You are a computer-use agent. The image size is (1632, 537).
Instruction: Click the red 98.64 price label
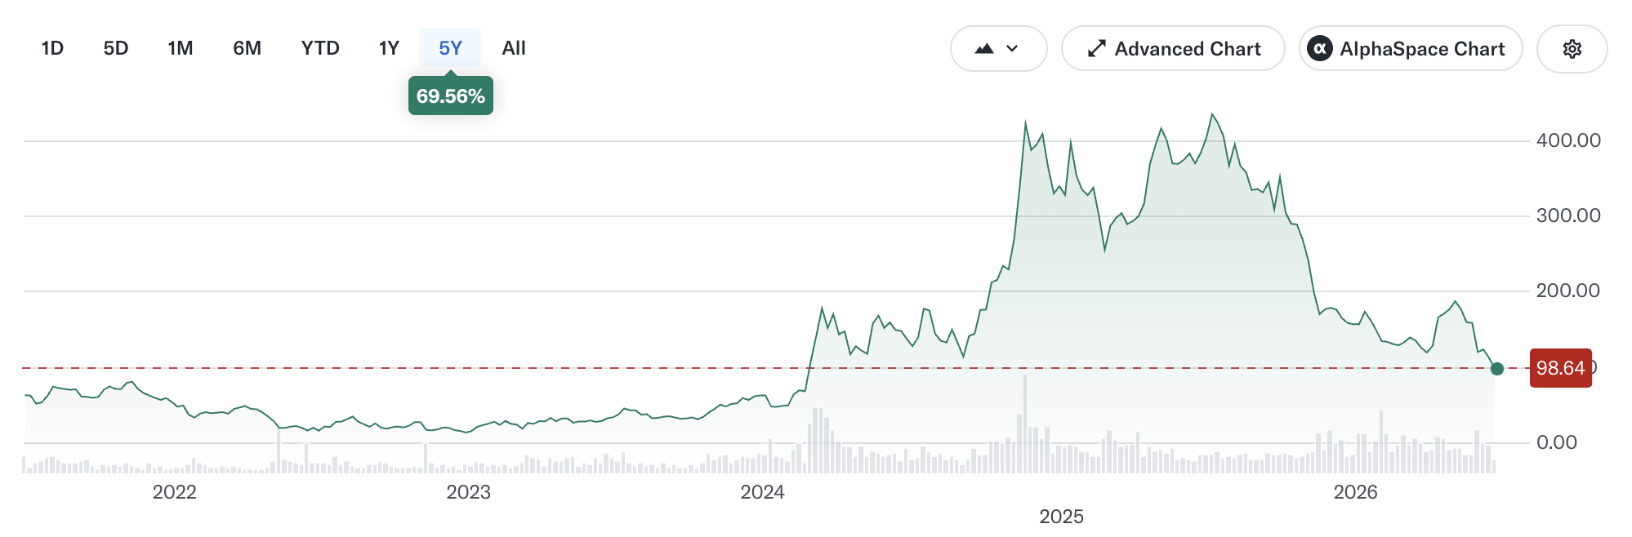coord(1560,368)
